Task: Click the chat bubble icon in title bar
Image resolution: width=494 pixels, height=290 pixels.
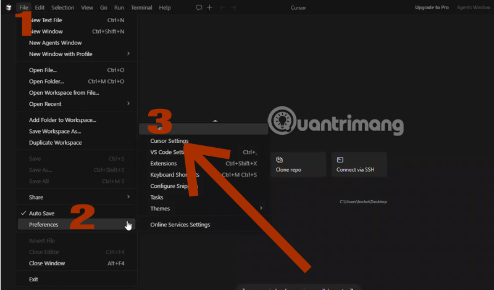Action: (199, 7)
